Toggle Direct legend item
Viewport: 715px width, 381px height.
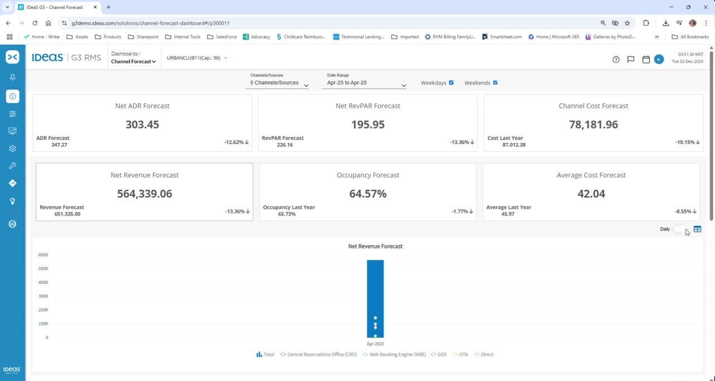[x=484, y=354]
